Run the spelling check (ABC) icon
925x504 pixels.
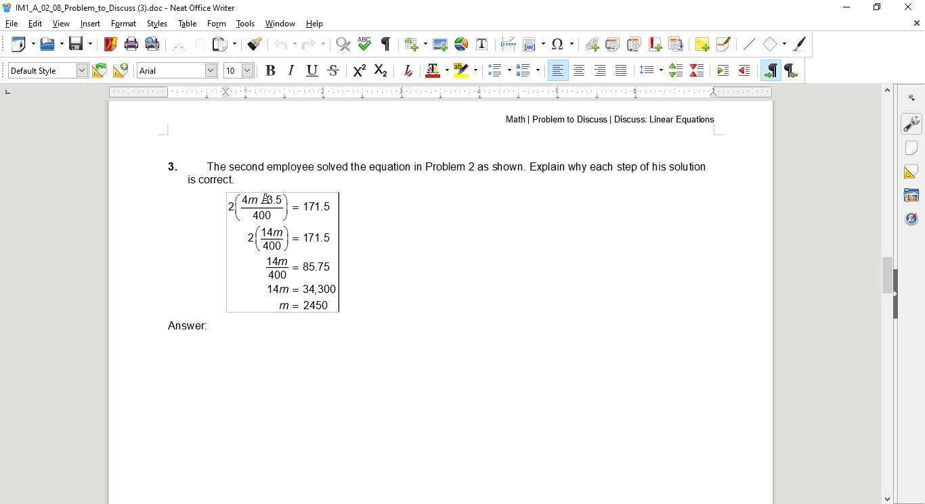[364, 44]
